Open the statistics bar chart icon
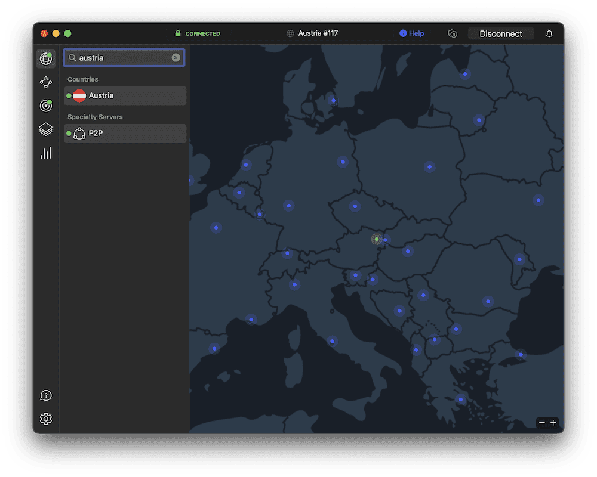 pyautogui.click(x=46, y=153)
